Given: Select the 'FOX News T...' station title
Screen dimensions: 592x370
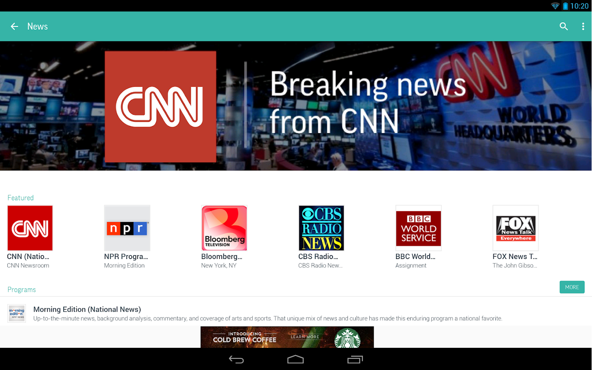Looking at the screenshot, I should pyautogui.click(x=515, y=257).
